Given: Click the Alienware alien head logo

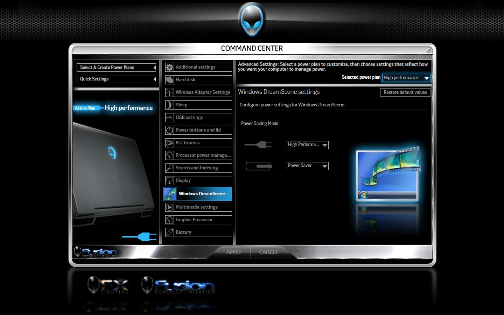Looking at the screenshot, I should (x=252, y=20).
